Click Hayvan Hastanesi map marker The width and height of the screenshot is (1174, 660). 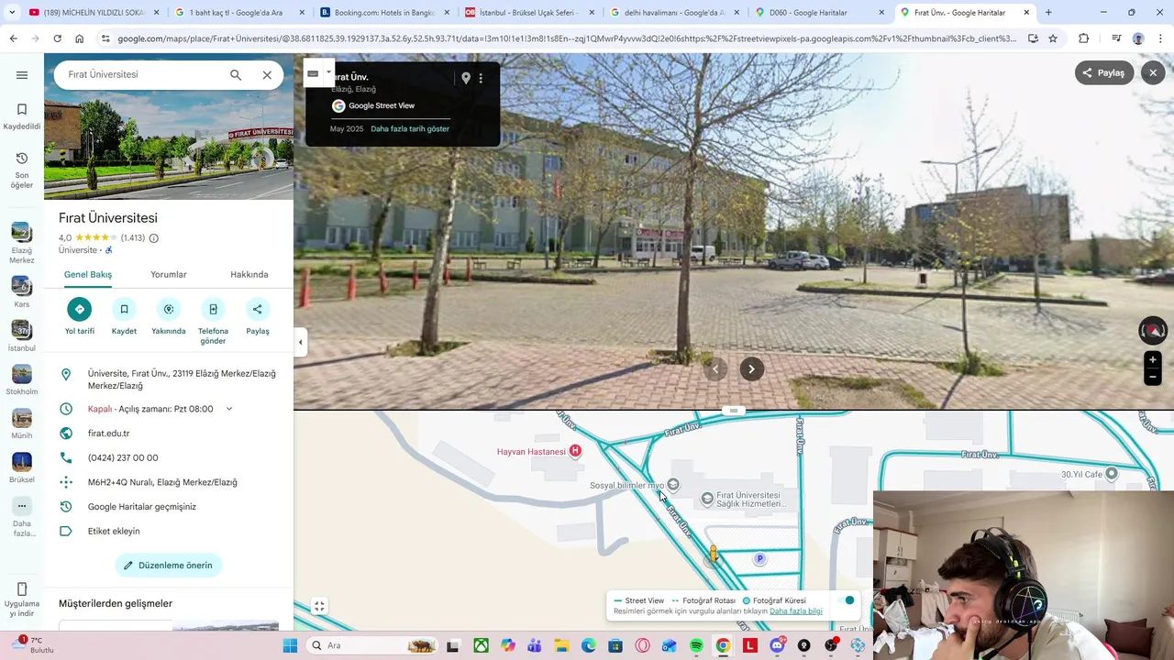click(575, 450)
